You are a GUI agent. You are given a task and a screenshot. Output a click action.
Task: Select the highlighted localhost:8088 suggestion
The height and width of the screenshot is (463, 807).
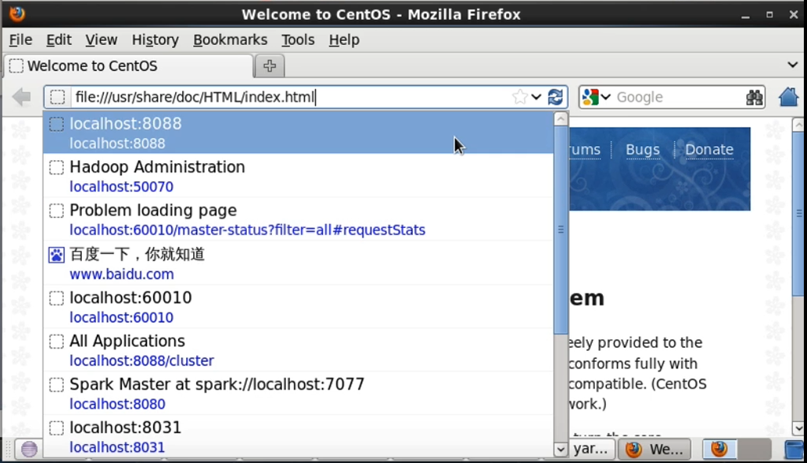(x=298, y=133)
